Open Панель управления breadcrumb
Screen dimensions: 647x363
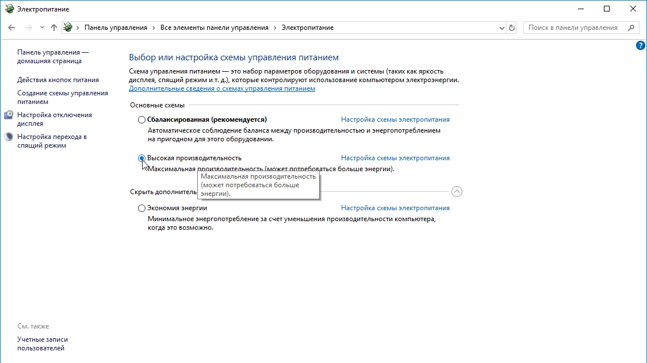(116, 28)
